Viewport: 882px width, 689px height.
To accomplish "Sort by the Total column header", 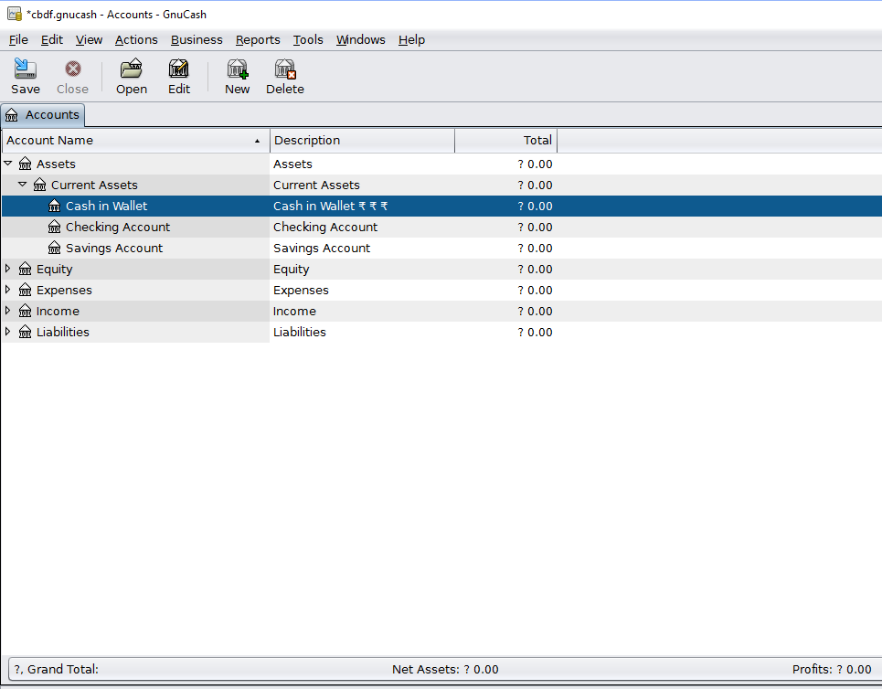I will click(505, 141).
